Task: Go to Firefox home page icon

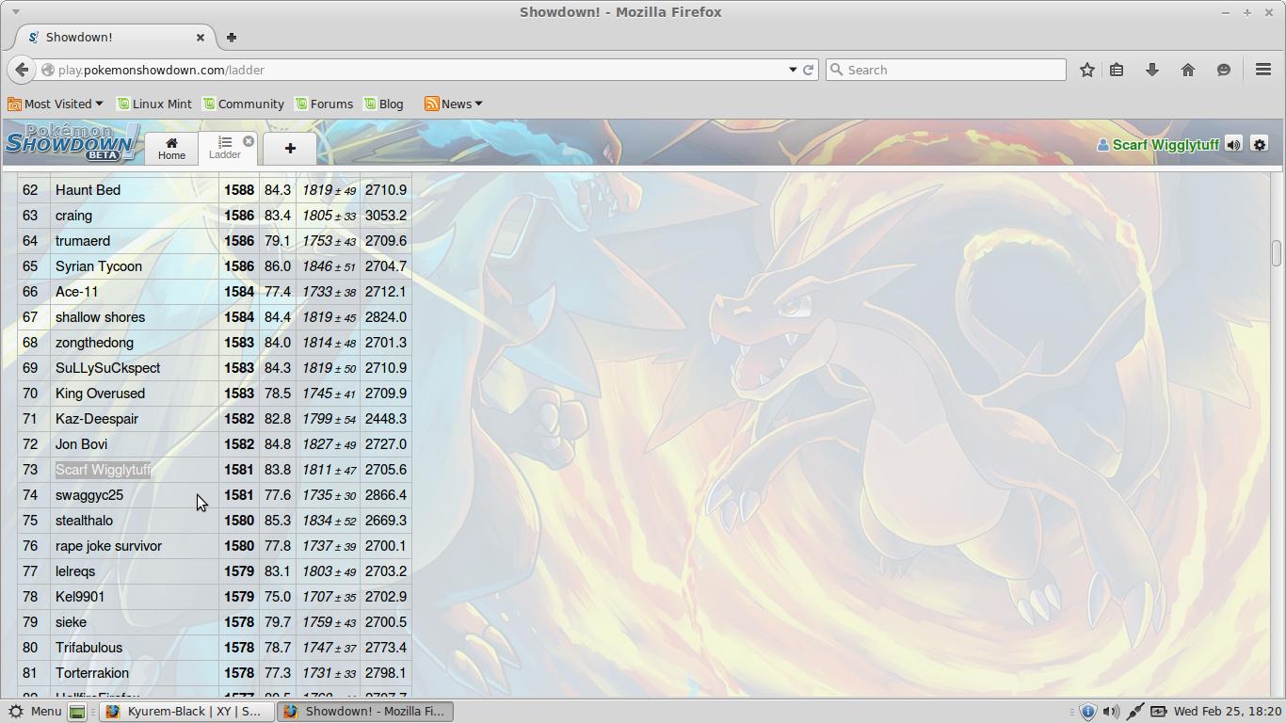Action: pyautogui.click(x=1188, y=70)
